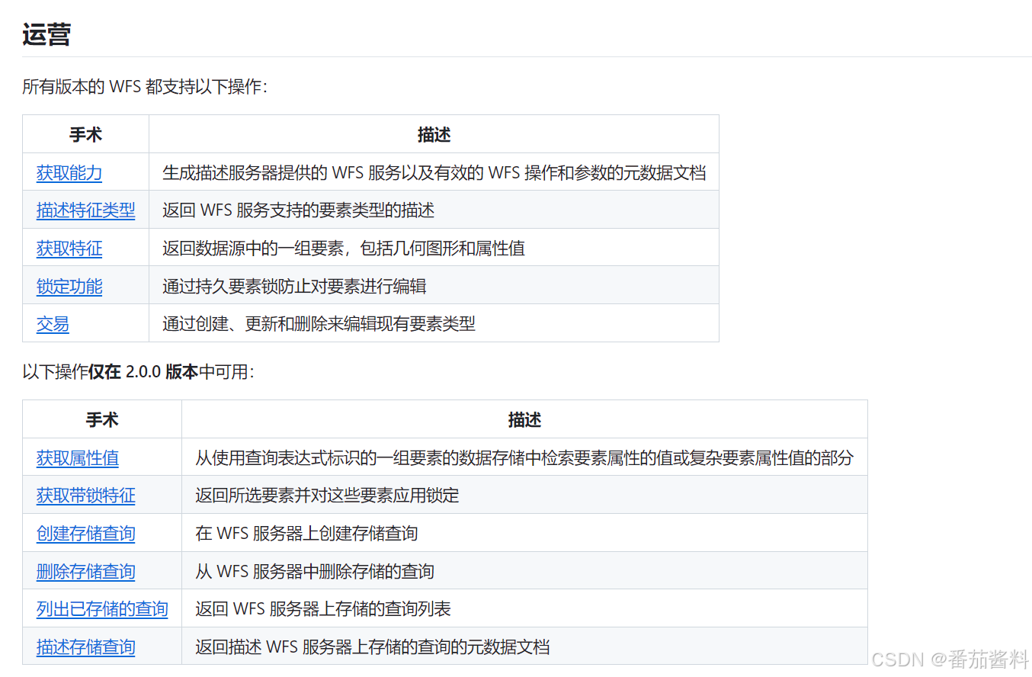Click the 获取带锁特征 link
1032x677 pixels.
point(85,496)
